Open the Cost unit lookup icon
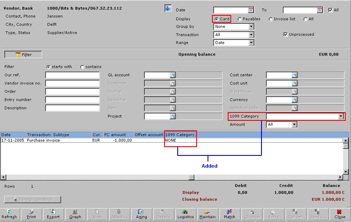Screen dimensions: 351x222 [x=294, y=84]
